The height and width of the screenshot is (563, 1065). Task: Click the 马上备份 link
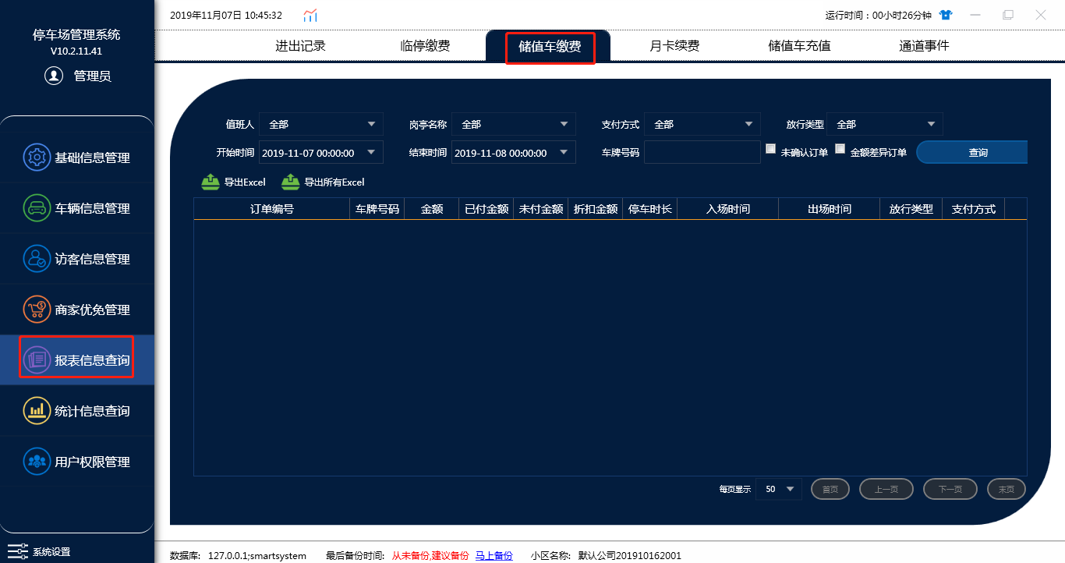[x=494, y=555]
